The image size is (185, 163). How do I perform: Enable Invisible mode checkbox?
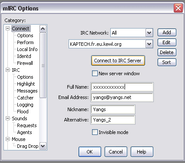(x=95, y=132)
